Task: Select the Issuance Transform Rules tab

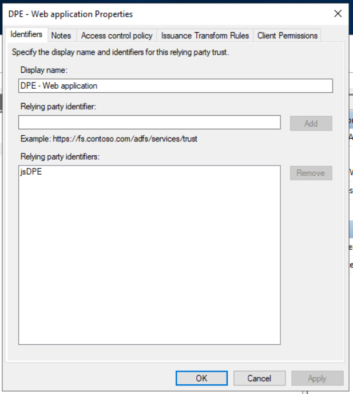Action: coord(205,36)
